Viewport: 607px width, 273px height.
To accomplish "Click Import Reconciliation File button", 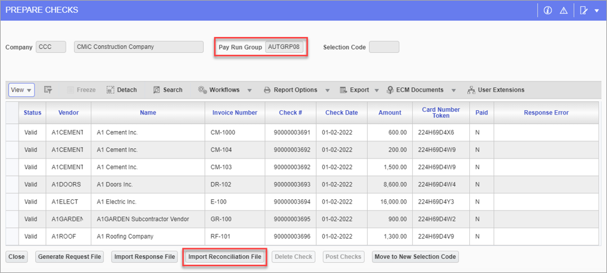I will pos(225,257).
